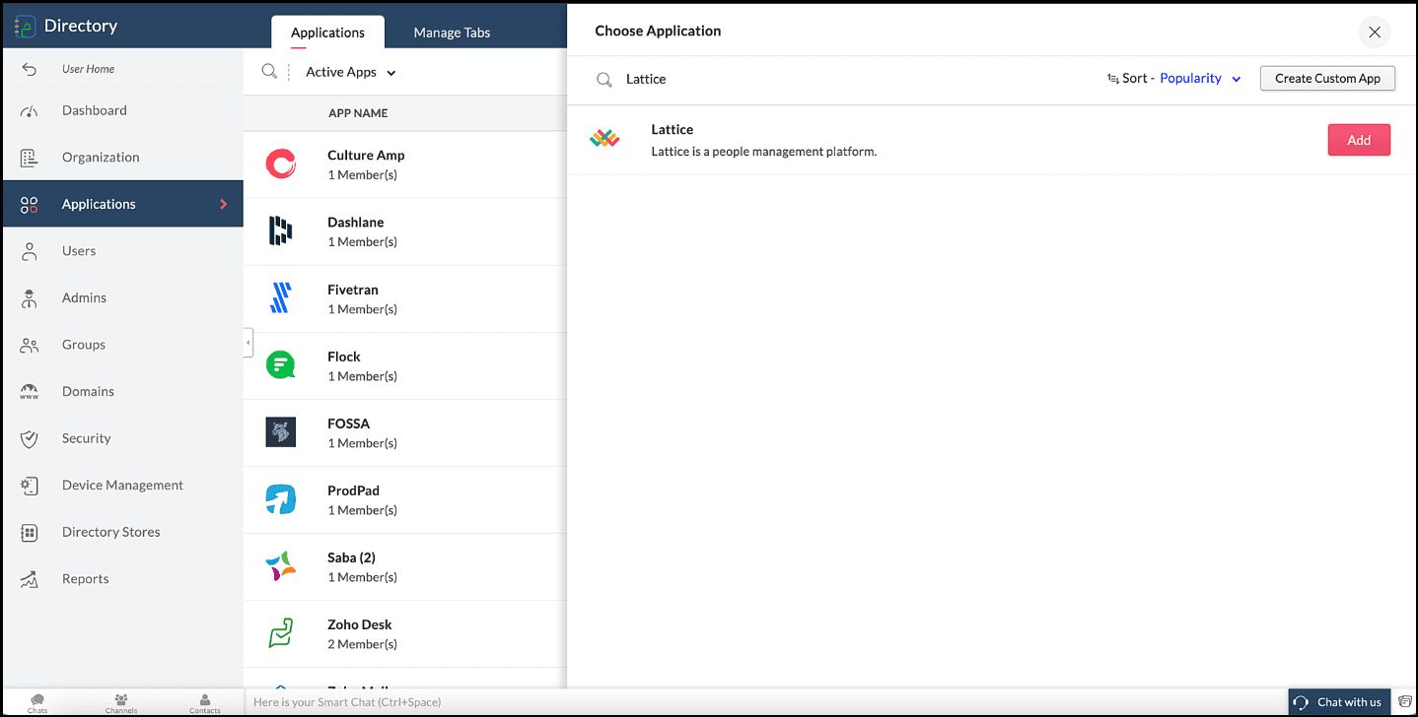1418x717 pixels.
Task: Click the Device Management icon
Action: click(30, 485)
